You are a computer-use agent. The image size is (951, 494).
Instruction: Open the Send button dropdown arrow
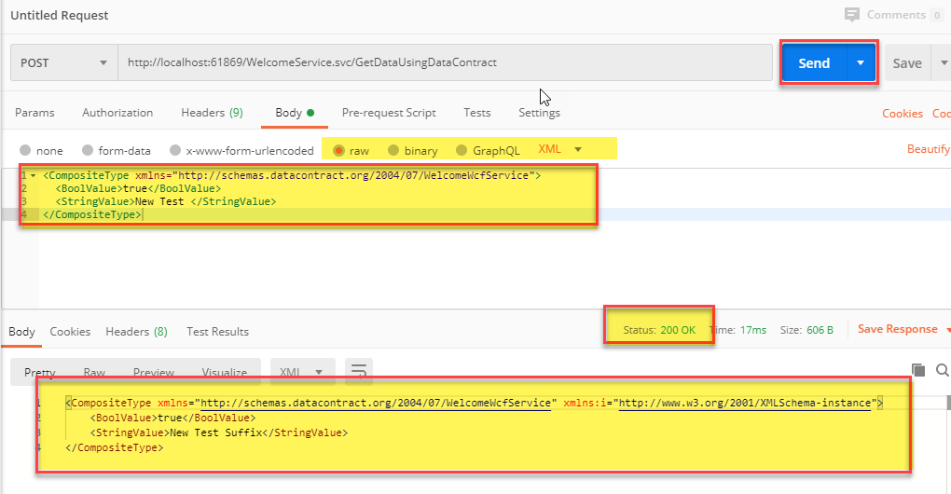tap(860, 63)
